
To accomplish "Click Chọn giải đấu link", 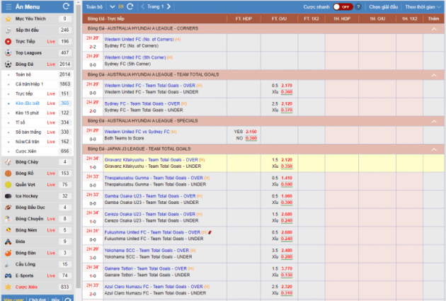I will click(x=383, y=6).
